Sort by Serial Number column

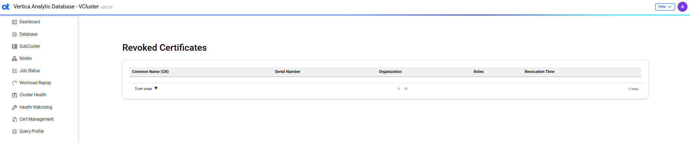tap(288, 71)
